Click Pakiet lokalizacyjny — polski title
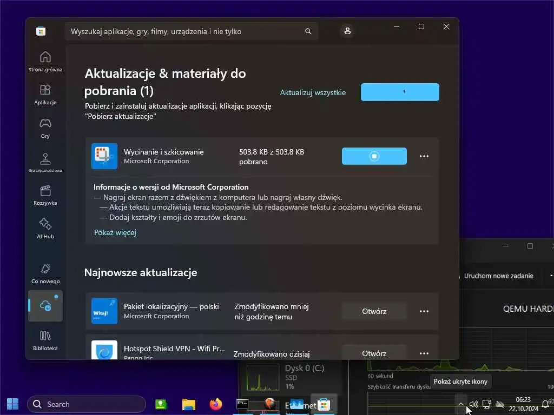 pos(172,306)
